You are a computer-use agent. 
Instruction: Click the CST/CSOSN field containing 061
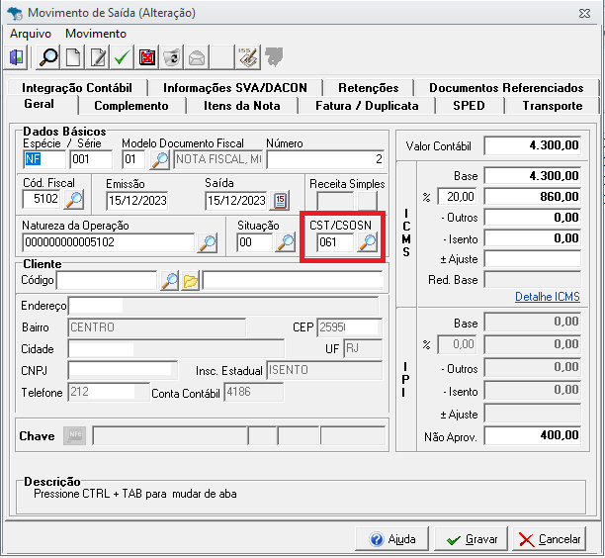pos(336,243)
